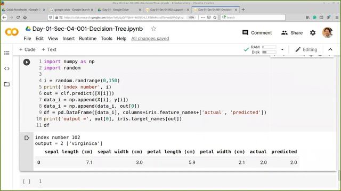
Task: Go back with browser back arrow
Action: tap(4, 18)
